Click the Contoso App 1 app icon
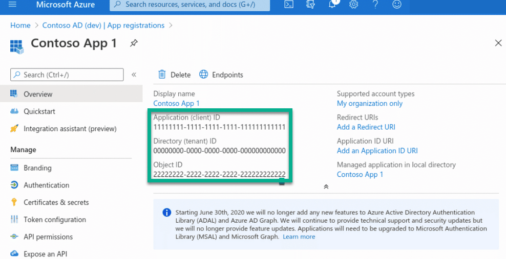 coord(17,46)
